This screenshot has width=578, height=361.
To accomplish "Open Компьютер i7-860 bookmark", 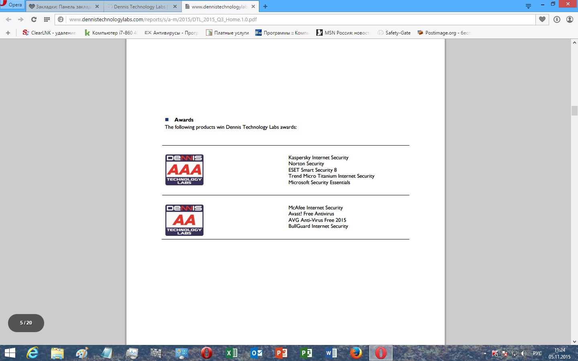I will coord(111,33).
